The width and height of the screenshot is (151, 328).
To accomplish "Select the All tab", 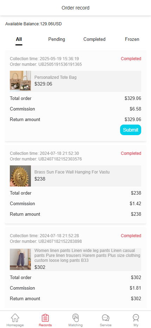I will [19, 39].
